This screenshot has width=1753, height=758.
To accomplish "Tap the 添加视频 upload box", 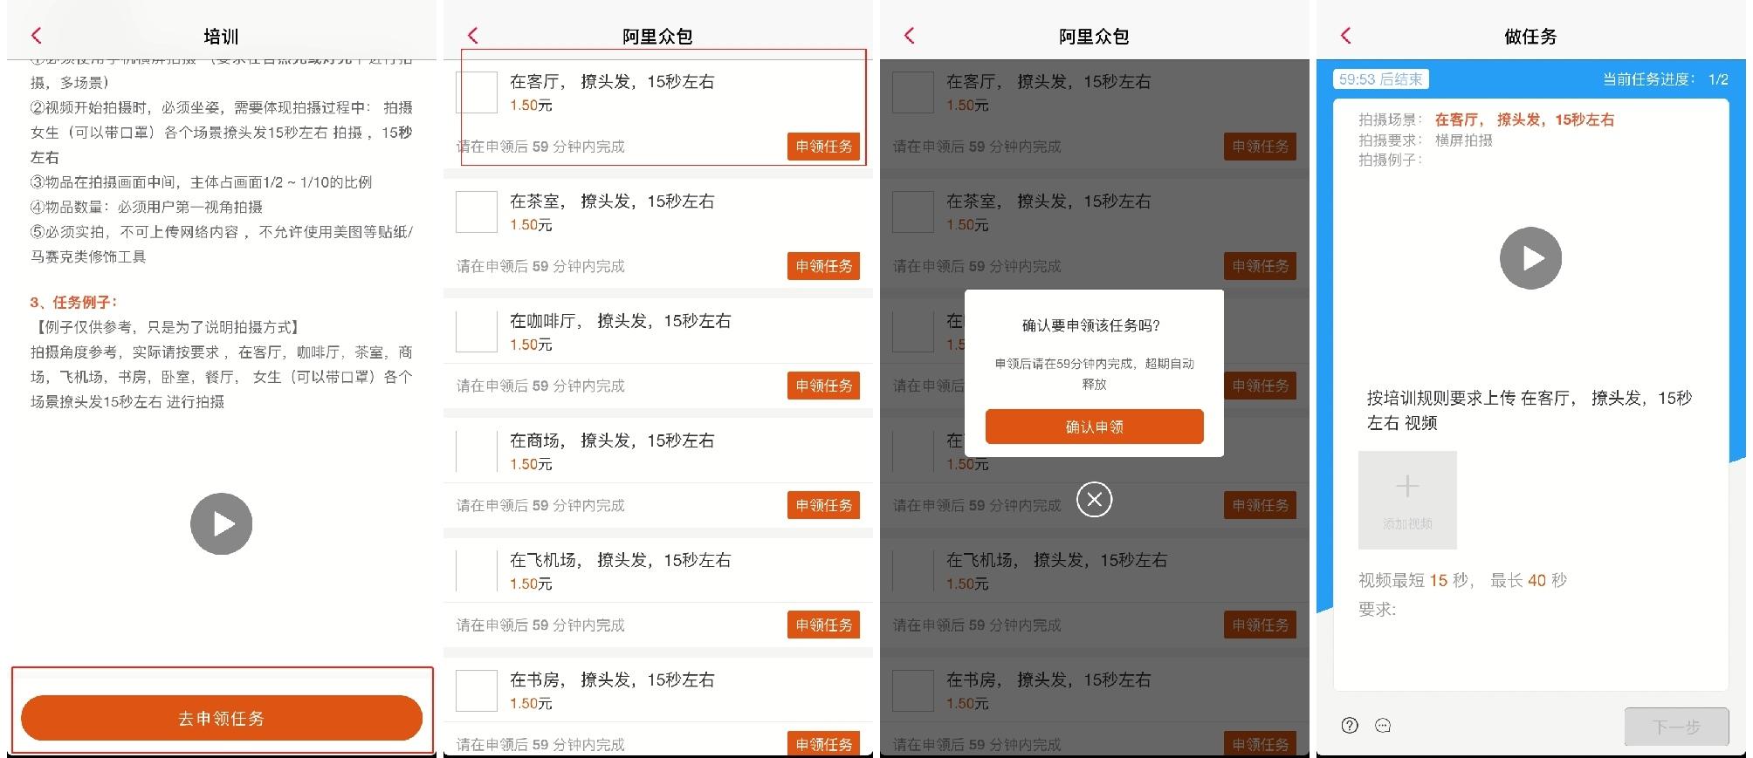I will [x=1407, y=500].
